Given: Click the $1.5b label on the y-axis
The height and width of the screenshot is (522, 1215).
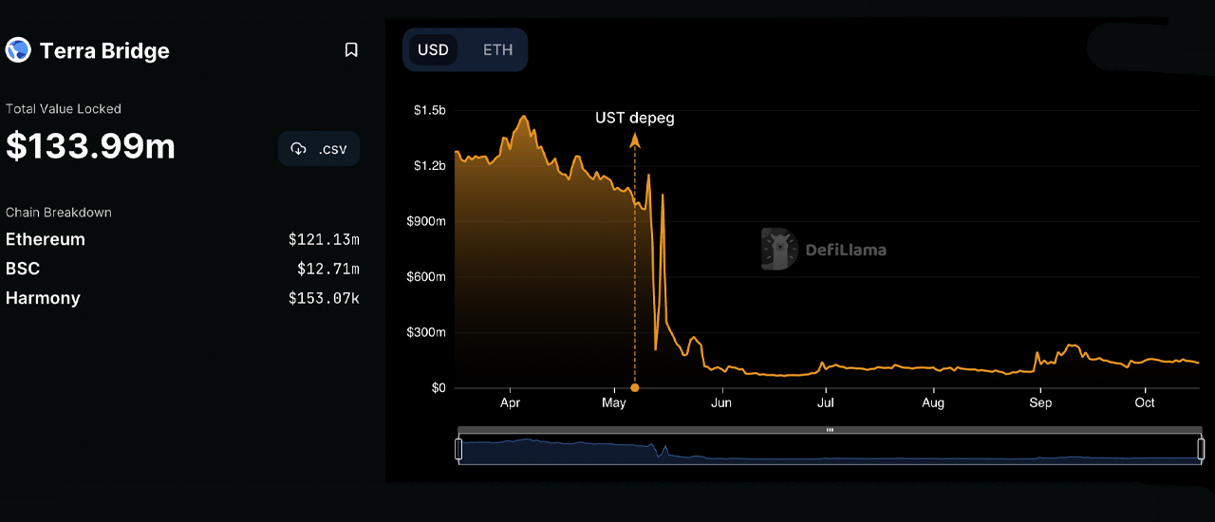Looking at the screenshot, I should [429, 110].
